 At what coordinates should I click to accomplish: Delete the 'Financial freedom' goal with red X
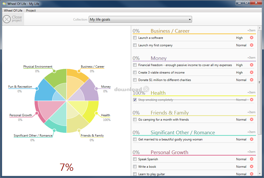pos(252,65)
